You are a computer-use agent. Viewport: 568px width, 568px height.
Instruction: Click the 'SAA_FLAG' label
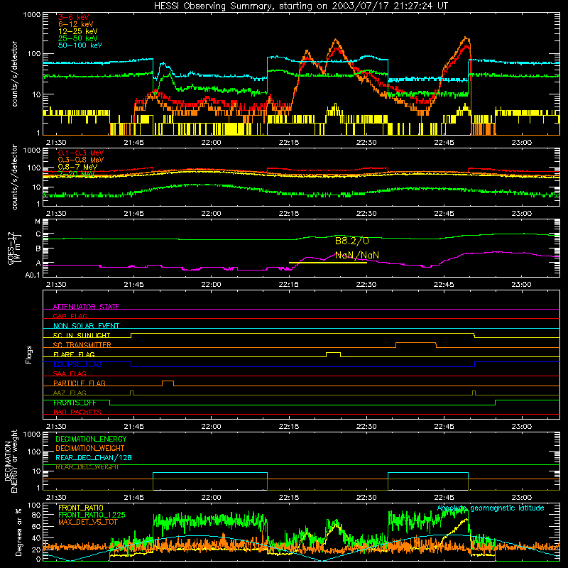pyautogui.click(x=70, y=374)
